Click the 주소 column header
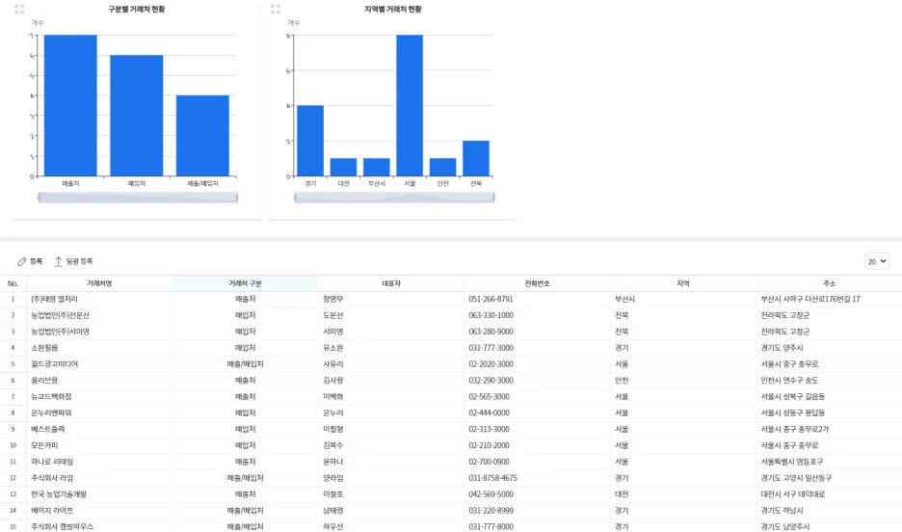Viewport: 902px width, 532px height. click(x=829, y=283)
